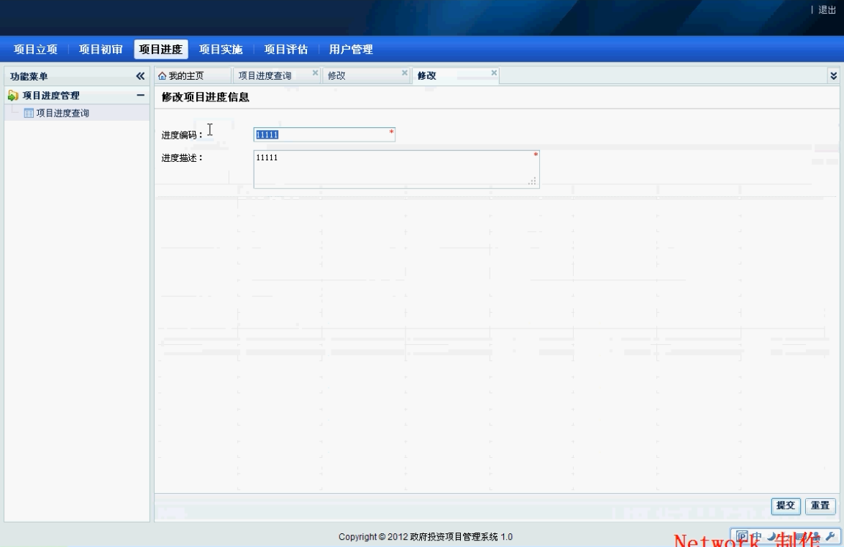Focus the 进度编码 input field

coord(324,134)
